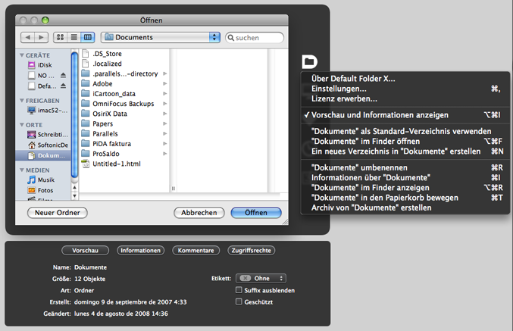Switch to the Kommentare tab
The width and height of the screenshot is (513, 331).
(196, 251)
